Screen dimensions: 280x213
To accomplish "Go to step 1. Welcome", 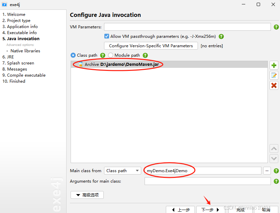I will click(14, 14).
